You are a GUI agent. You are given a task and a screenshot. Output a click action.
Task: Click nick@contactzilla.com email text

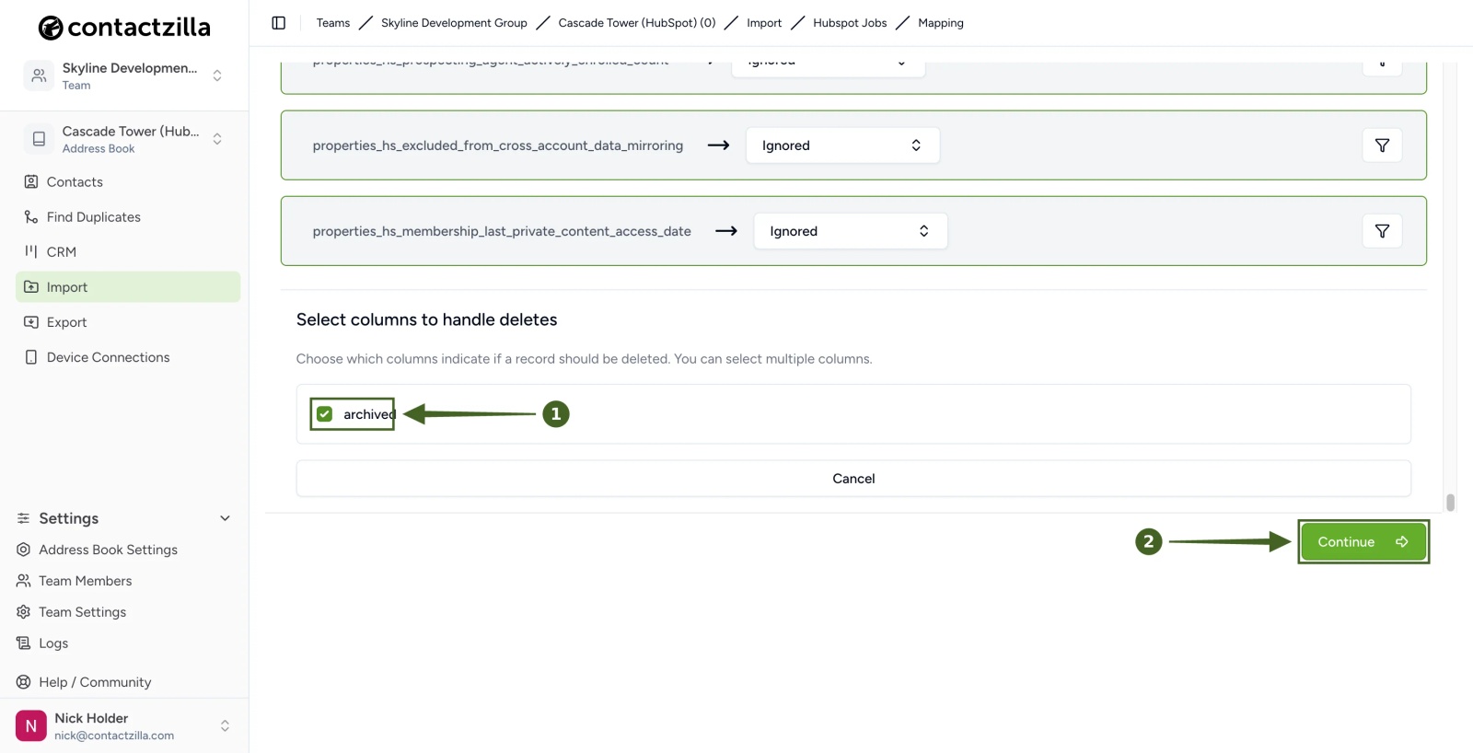[114, 736]
